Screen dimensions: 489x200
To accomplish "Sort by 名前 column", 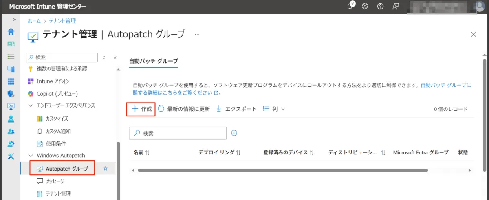I will click(141, 152).
